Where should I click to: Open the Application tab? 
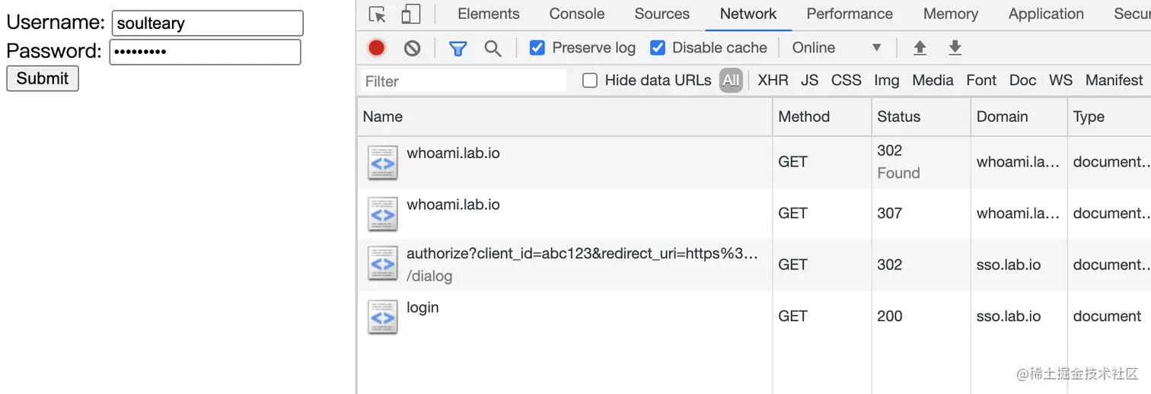[1046, 14]
